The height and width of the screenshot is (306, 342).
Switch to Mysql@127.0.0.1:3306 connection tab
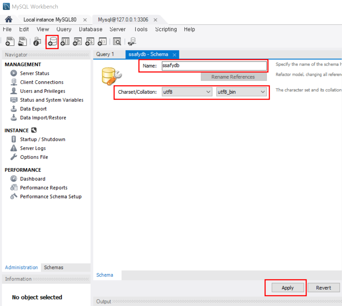tap(123, 20)
